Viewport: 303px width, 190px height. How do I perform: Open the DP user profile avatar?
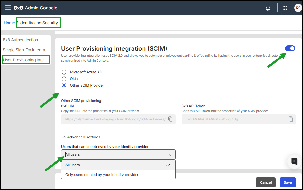297,8
